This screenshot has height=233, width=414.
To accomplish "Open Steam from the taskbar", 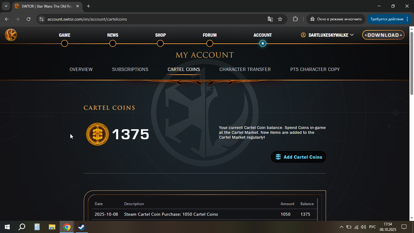I will click(82, 227).
